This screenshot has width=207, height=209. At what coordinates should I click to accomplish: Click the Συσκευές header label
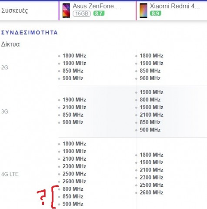(14, 10)
